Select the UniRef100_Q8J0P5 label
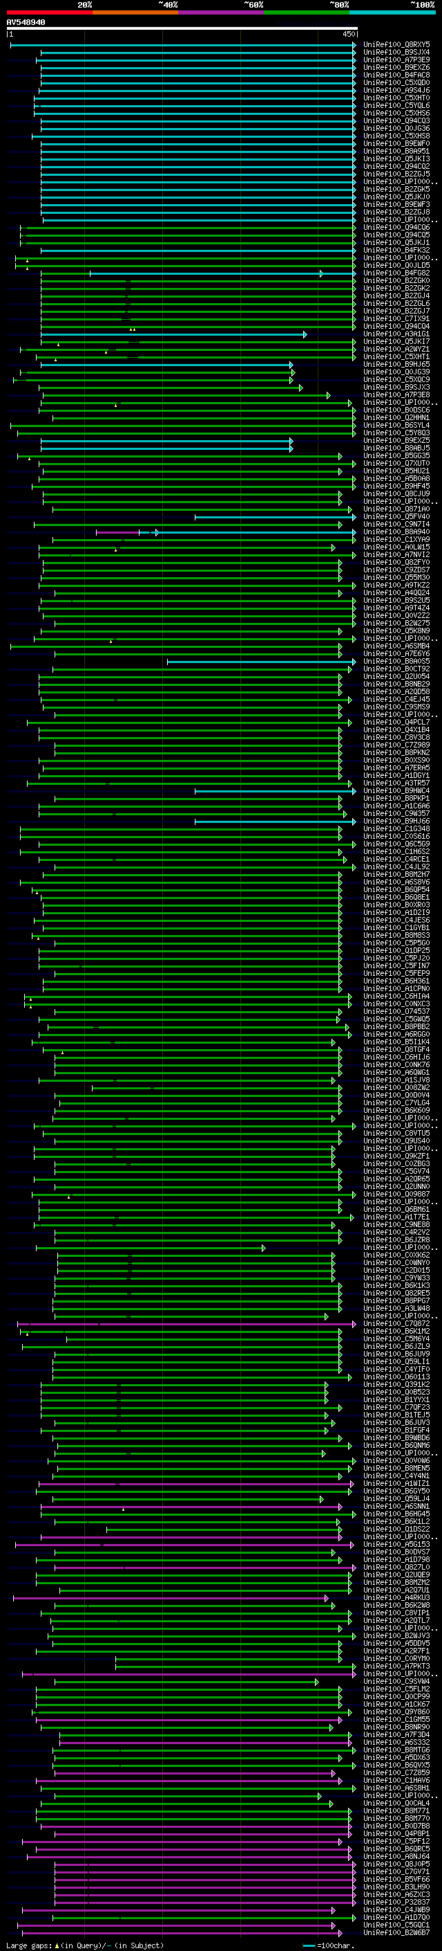The width and height of the screenshot is (442, 1951). click(396, 1864)
